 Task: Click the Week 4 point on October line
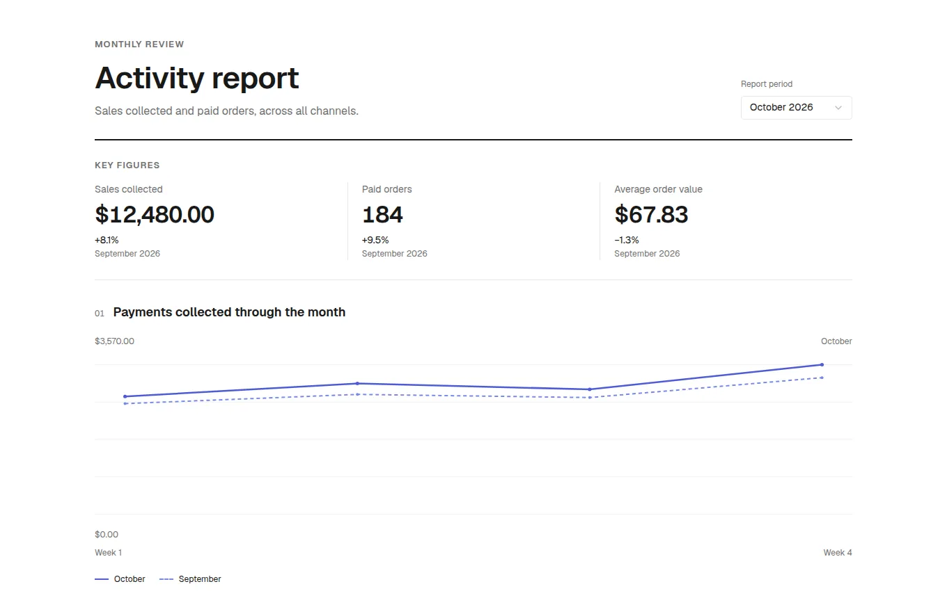[x=822, y=364]
